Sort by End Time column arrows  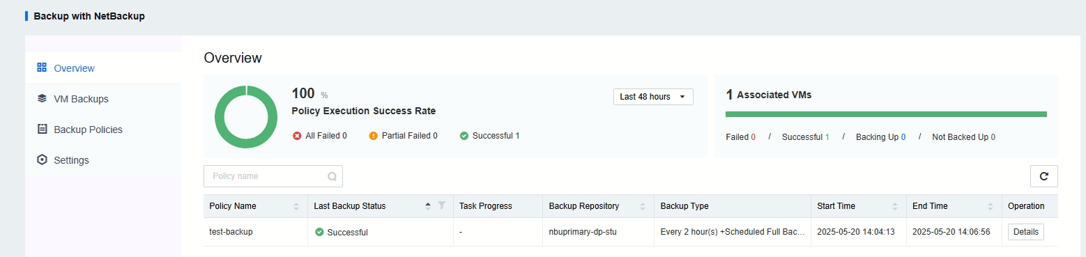(x=991, y=206)
